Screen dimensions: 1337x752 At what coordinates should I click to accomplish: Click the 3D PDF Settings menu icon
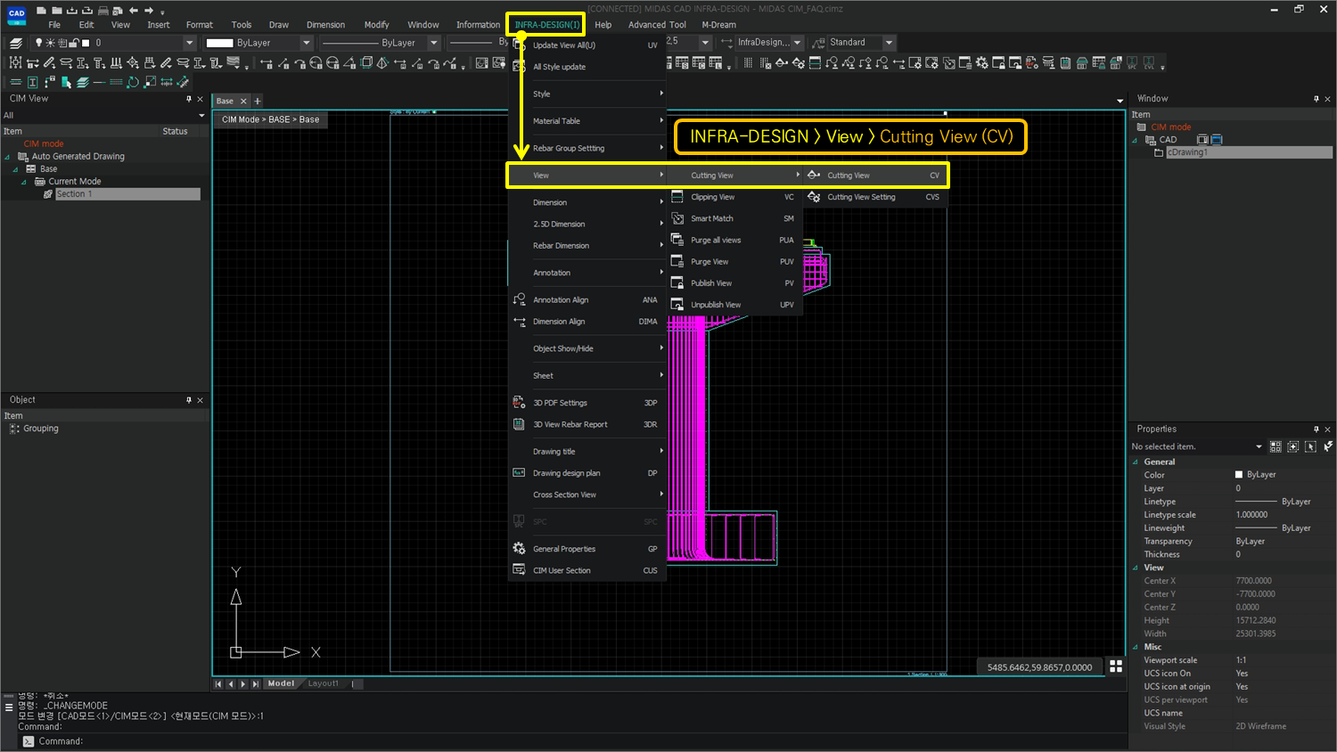519,403
